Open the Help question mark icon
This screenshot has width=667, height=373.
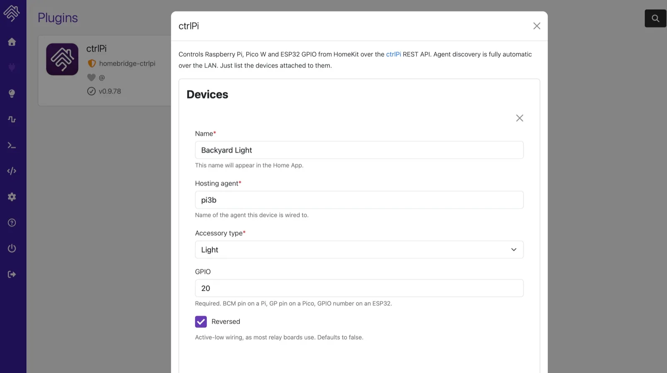[12, 222]
